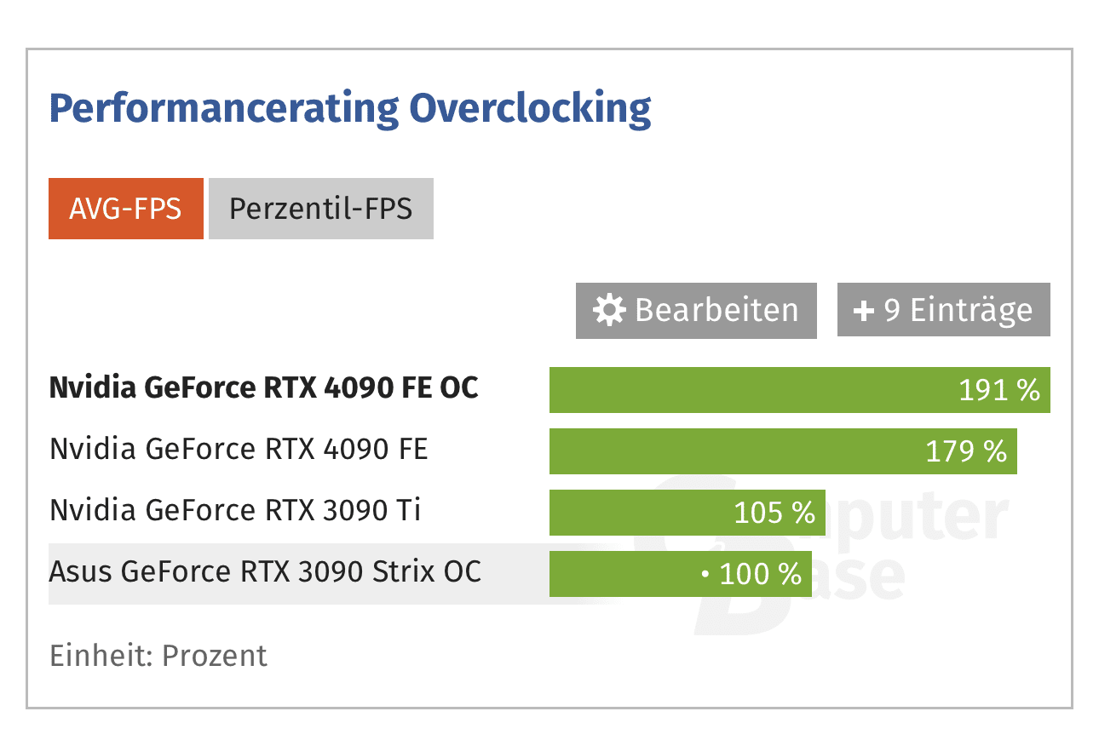Click the green bar for RTX 3090 Strix OC
Image resolution: width=1099 pixels, height=740 pixels.
click(622, 574)
